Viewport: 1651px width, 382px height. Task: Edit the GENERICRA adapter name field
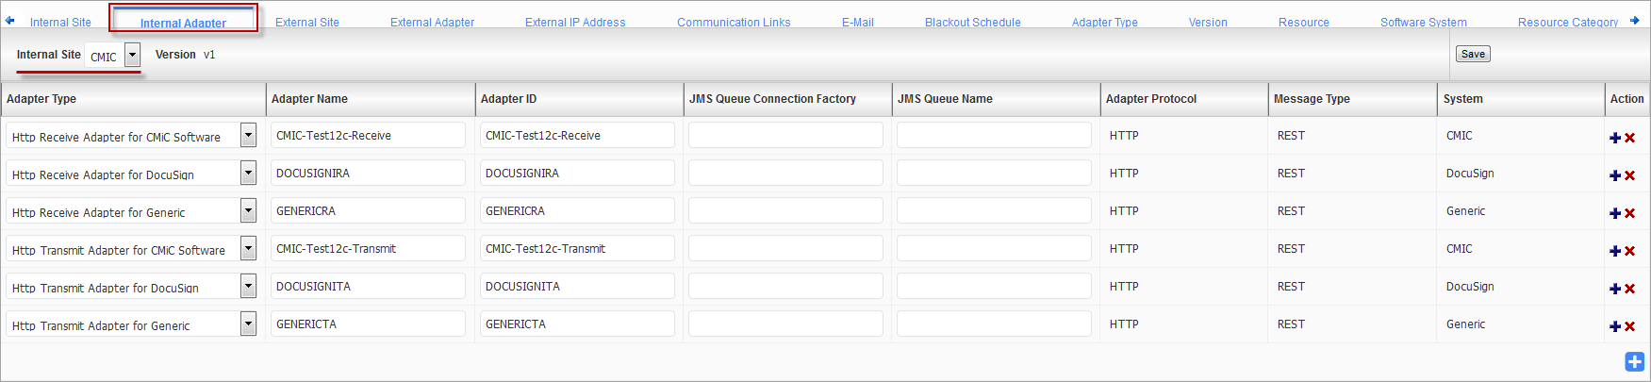[368, 210]
